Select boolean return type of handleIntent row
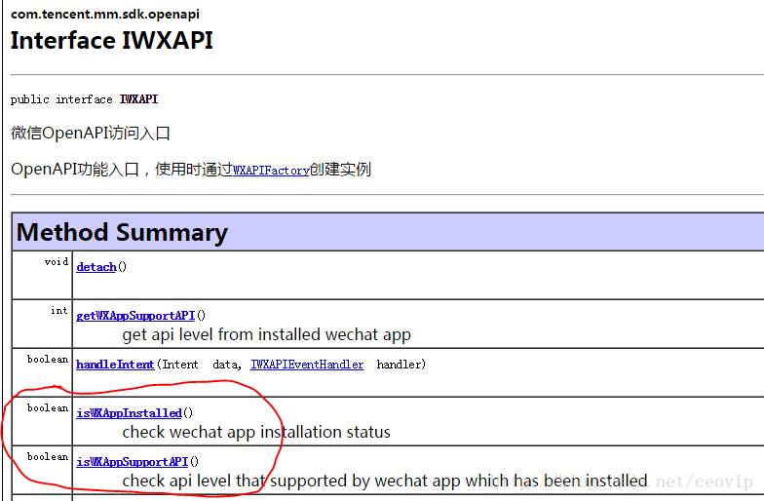Viewport: 764px width, 501px height. 48,359
